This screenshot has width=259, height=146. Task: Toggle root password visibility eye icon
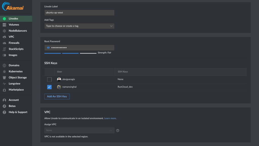coord(48,48)
